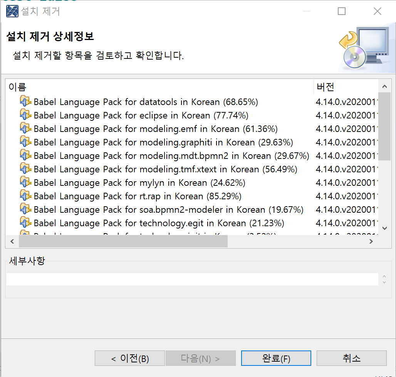Screen dimensions: 396x377
Task: Click the soa.bpmn2-modeler pack icon
Action: point(25,209)
